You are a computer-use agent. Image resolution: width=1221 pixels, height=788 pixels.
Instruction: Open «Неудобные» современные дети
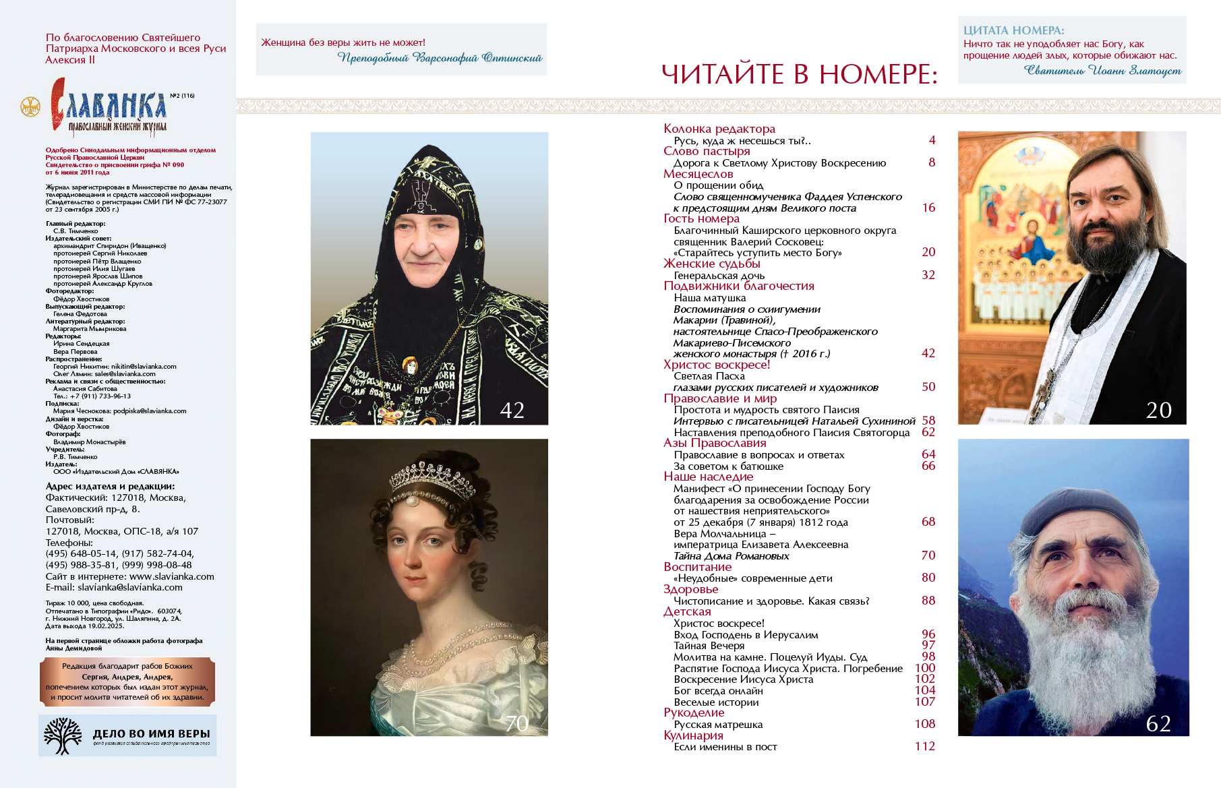(753, 578)
